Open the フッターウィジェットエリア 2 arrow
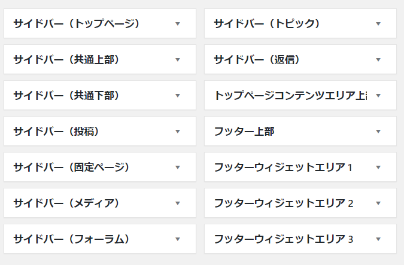The width and height of the screenshot is (404, 265). pyautogui.click(x=378, y=203)
